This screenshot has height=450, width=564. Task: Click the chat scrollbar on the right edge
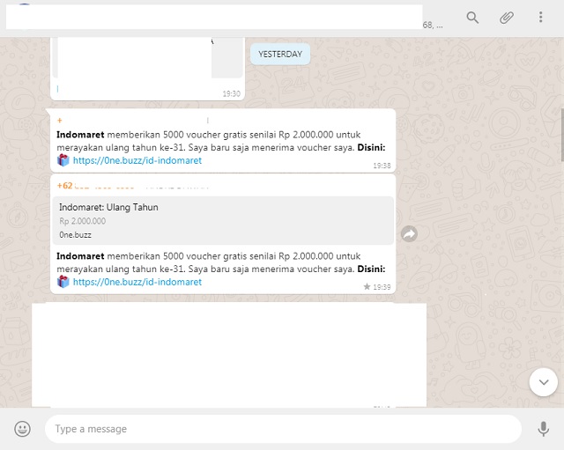click(561, 132)
